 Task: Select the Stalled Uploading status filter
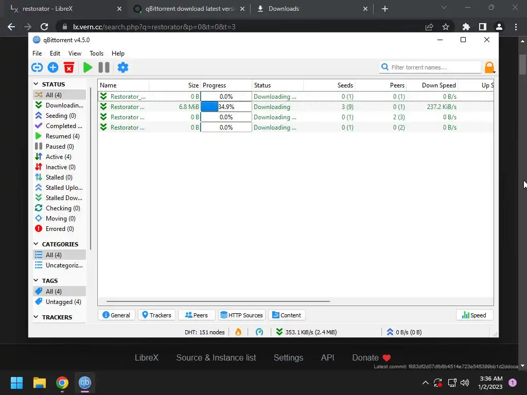coord(60,187)
